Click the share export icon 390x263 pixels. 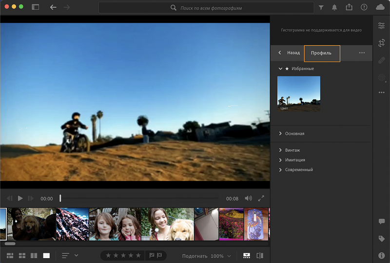(349, 7)
